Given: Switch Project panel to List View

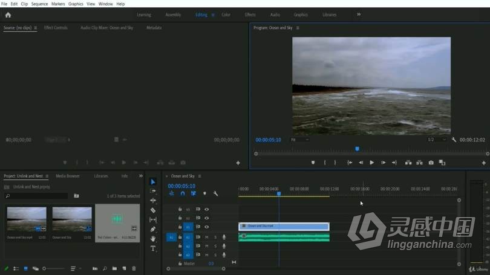Looking at the screenshot, I should pyautogui.click(x=16, y=268).
